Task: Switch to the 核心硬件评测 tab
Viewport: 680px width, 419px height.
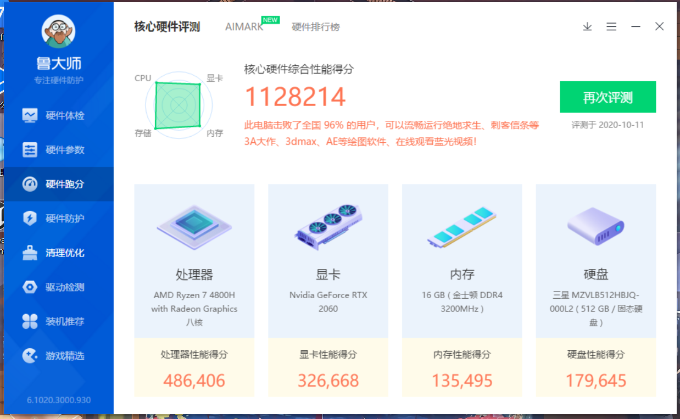Action: (167, 27)
